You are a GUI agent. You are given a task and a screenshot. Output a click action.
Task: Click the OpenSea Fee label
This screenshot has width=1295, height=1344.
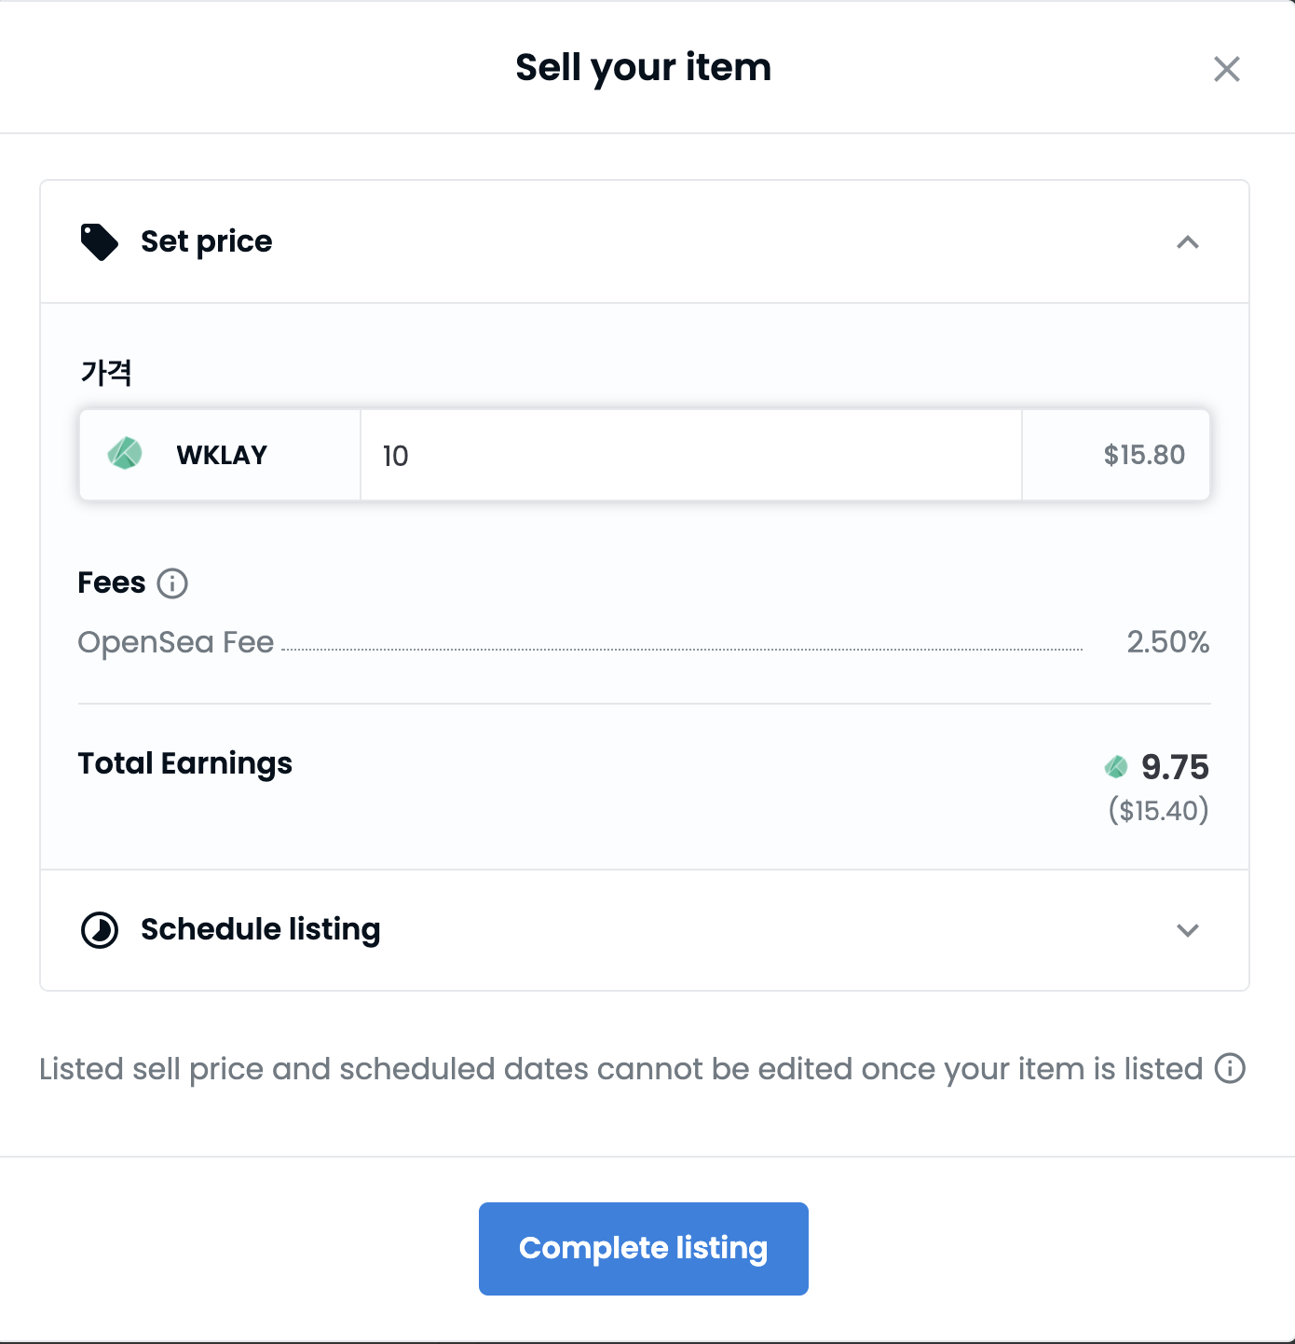176,642
